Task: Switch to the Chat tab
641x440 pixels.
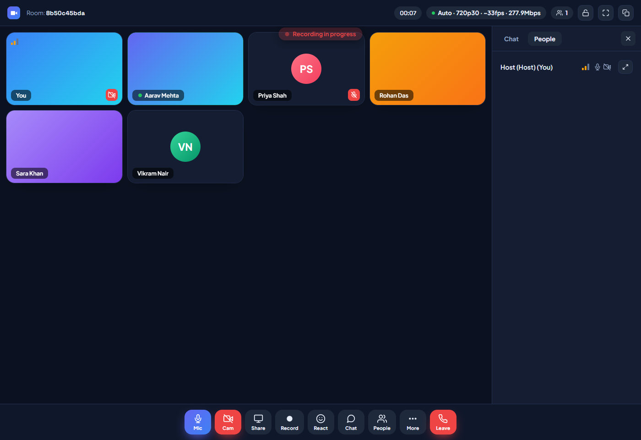Action: point(511,39)
